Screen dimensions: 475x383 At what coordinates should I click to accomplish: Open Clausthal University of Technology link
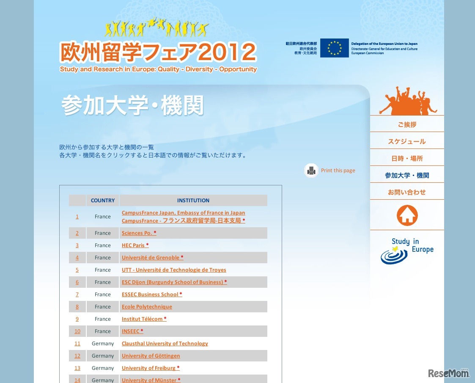click(x=165, y=344)
